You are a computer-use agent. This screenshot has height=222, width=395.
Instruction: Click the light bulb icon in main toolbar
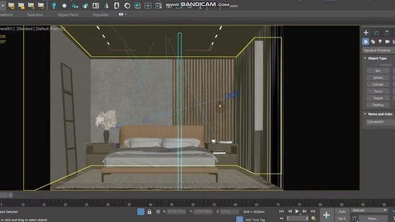(x=54, y=6)
